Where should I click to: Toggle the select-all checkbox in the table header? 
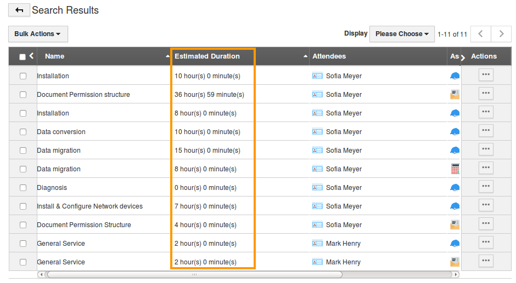[23, 57]
